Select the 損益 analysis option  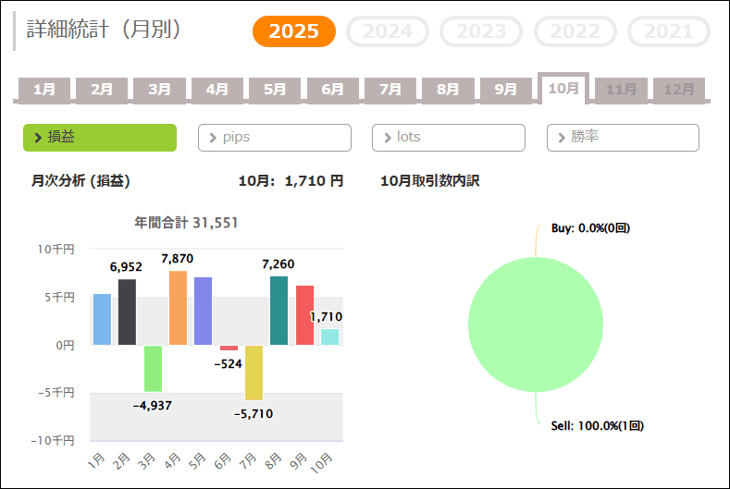click(x=100, y=137)
